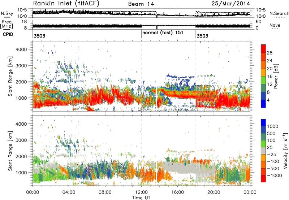
Task: Click the "18" tick of the frequency axis
Action: tap(24, 22)
